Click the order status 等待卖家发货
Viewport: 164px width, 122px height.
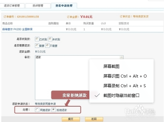click(x=141, y=16)
